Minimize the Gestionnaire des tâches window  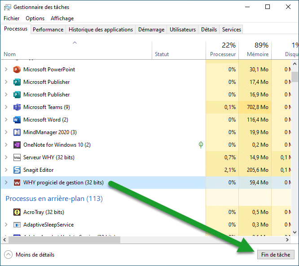tap(247, 7)
